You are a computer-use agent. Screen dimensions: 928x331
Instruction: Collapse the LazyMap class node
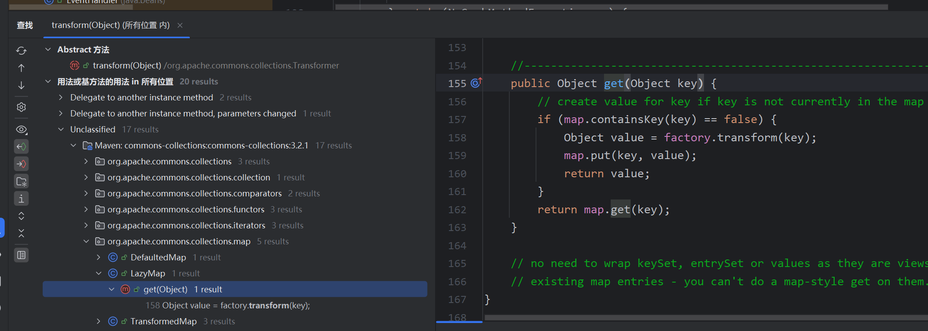99,273
